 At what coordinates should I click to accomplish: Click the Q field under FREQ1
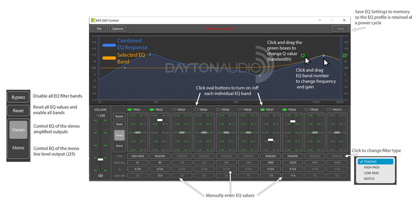[x=138, y=169]
